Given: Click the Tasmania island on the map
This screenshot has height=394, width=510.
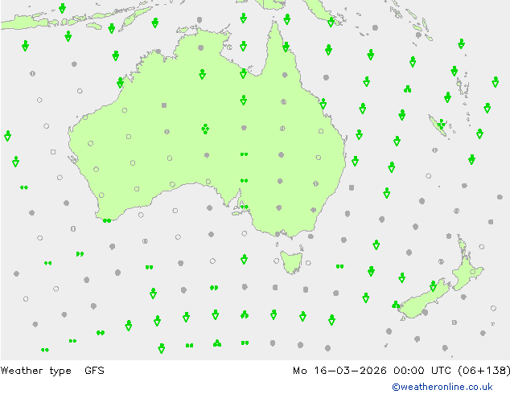Looking at the screenshot, I should 292,262.
